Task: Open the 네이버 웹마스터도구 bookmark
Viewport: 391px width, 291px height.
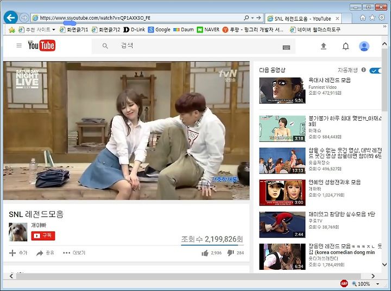Action: point(315,30)
